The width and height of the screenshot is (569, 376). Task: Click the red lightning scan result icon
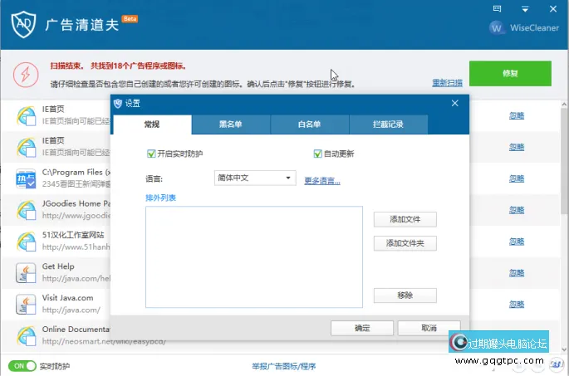26,75
